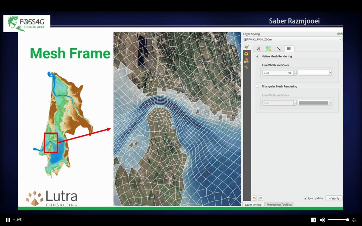Open the FMA2_FV01_Zb0m layer dropdown
Viewport: 362px width, 226px height.
point(293,39)
